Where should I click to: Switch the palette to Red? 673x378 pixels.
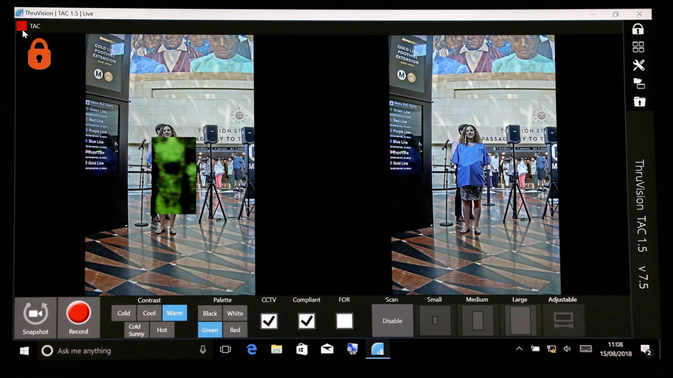(235, 330)
